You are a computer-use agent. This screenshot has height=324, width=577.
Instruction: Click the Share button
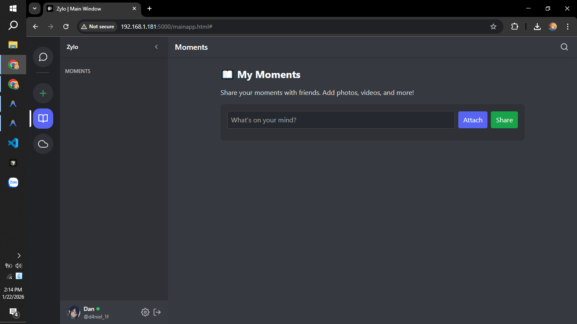point(504,120)
